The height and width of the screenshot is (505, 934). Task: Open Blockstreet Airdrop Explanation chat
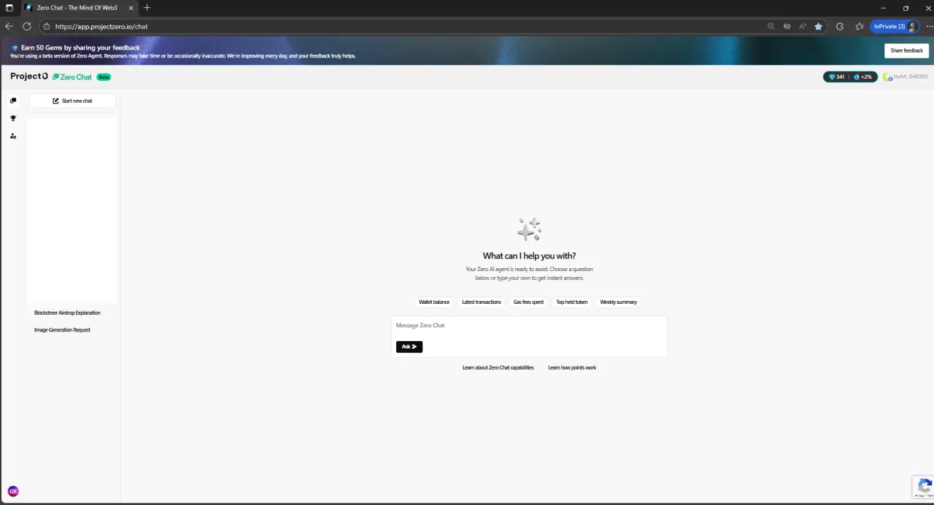[67, 313]
